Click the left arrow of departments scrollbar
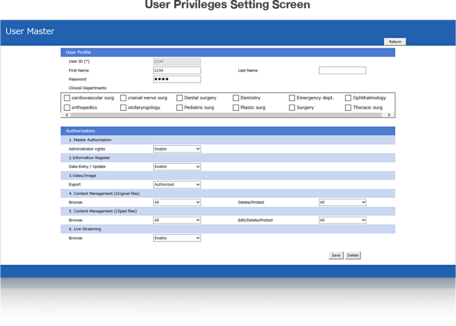456x326 pixels. 67,115
